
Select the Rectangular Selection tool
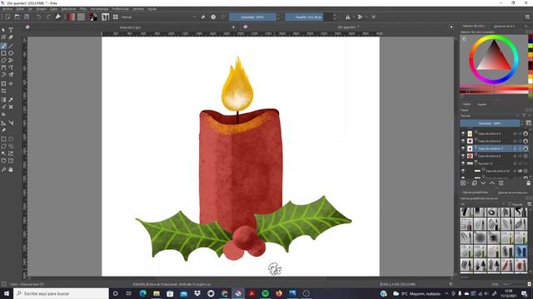(x=3, y=139)
